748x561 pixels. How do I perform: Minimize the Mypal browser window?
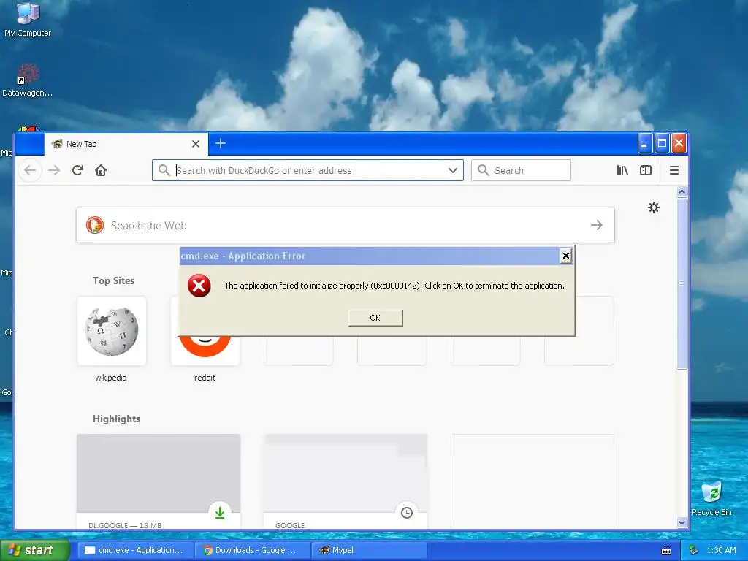(644, 144)
